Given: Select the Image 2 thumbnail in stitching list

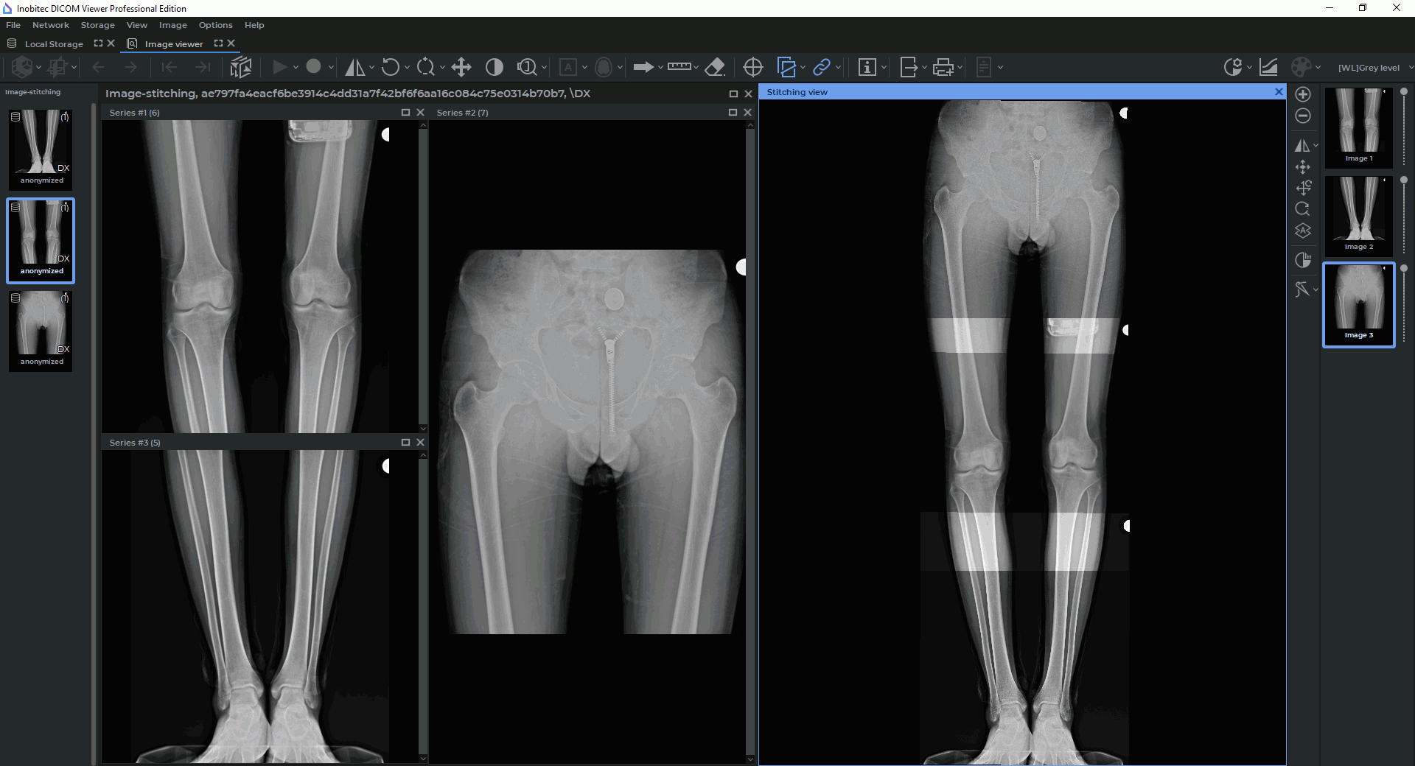Looking at the screenshot, I should pos(1359,215).
